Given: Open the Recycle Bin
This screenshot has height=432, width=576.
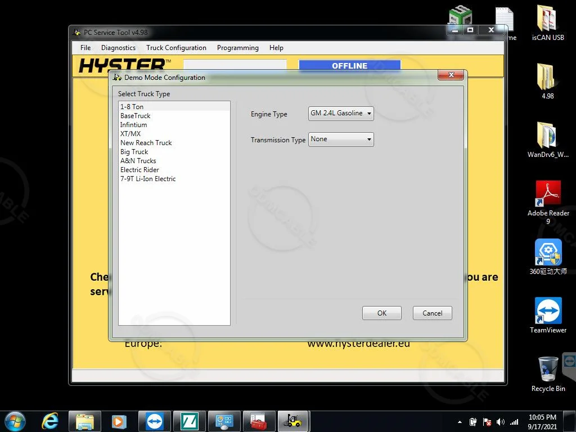Looking at the screenshot, I should (x=548, y=374).
